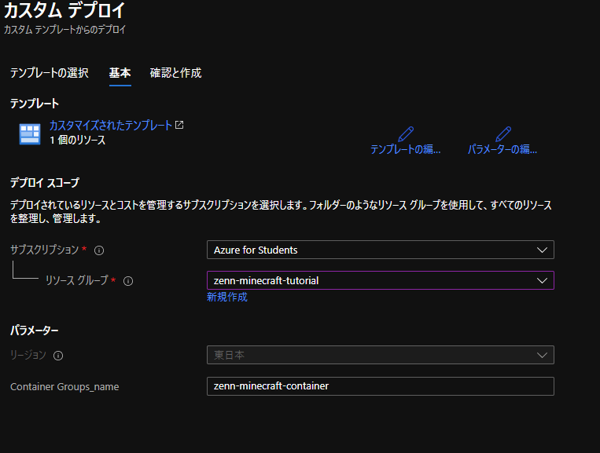Click the リージョン field label
Image resolution: width=600 pixels, height=453 pixels.
pos(28,355)
